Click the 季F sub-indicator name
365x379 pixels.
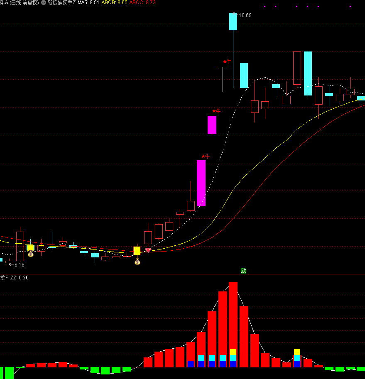4,278
